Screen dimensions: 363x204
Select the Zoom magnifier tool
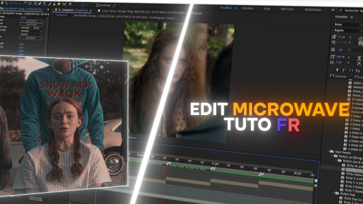pyautogui.click(x=6, y=3)
